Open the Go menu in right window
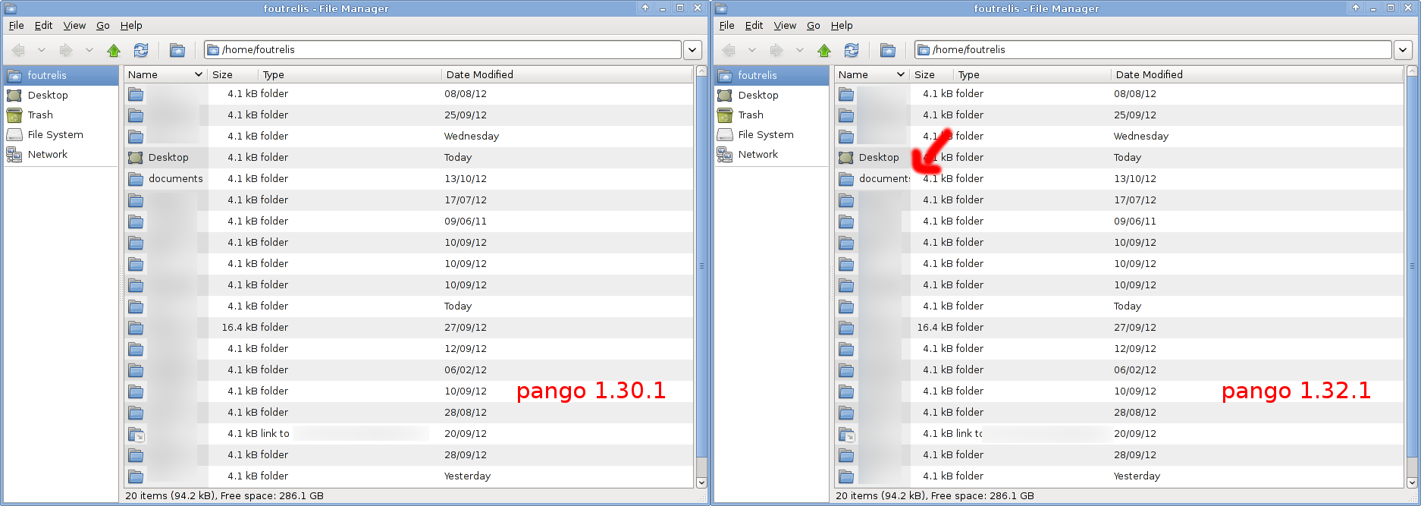 tap(813, 26)
